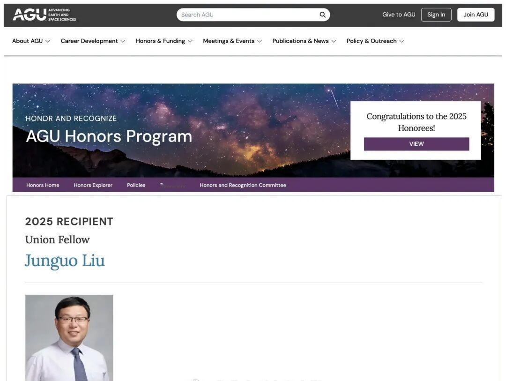Expand the About AGU chevron
The image size is (506, 381).
(x=47, y=41)
